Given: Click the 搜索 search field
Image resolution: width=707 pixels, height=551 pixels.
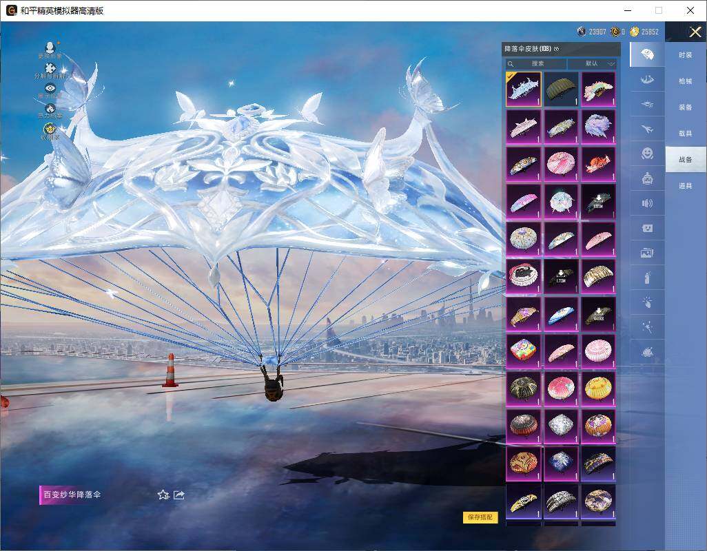Looking at the screenshot, I should (535, 63).
